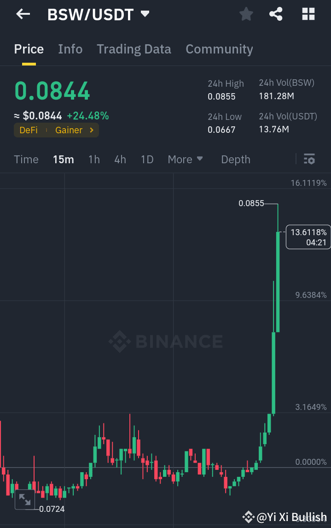Open the BSW/USDT pair selector dropdown
Viewport: 331px width, 528px height.
144,14
